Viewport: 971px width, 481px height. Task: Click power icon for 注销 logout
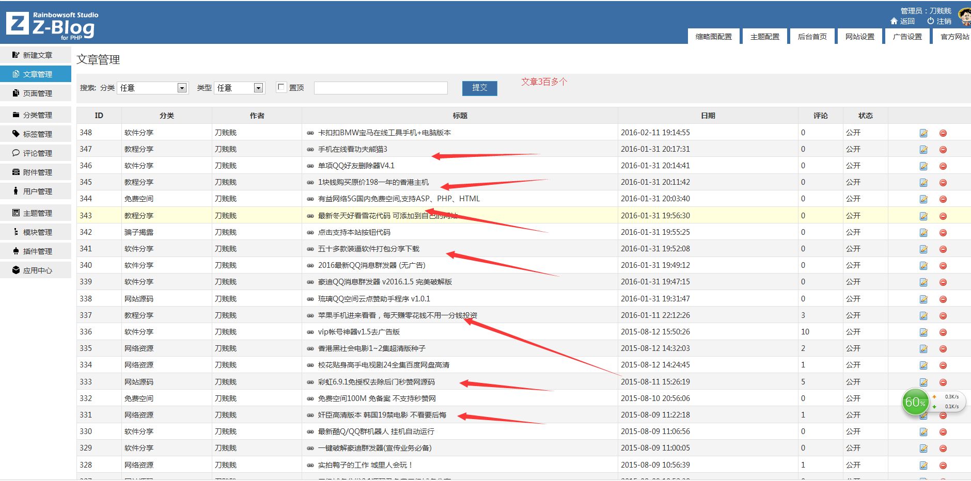click(931, 21)
